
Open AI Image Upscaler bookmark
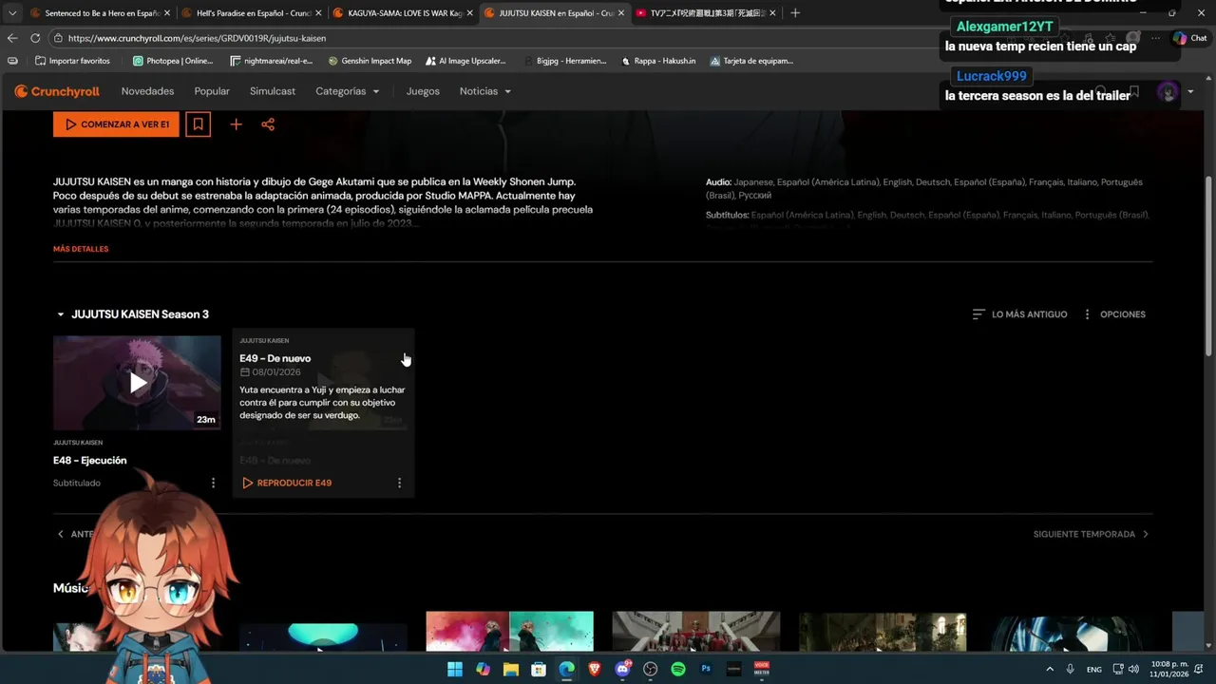[465, 61]
